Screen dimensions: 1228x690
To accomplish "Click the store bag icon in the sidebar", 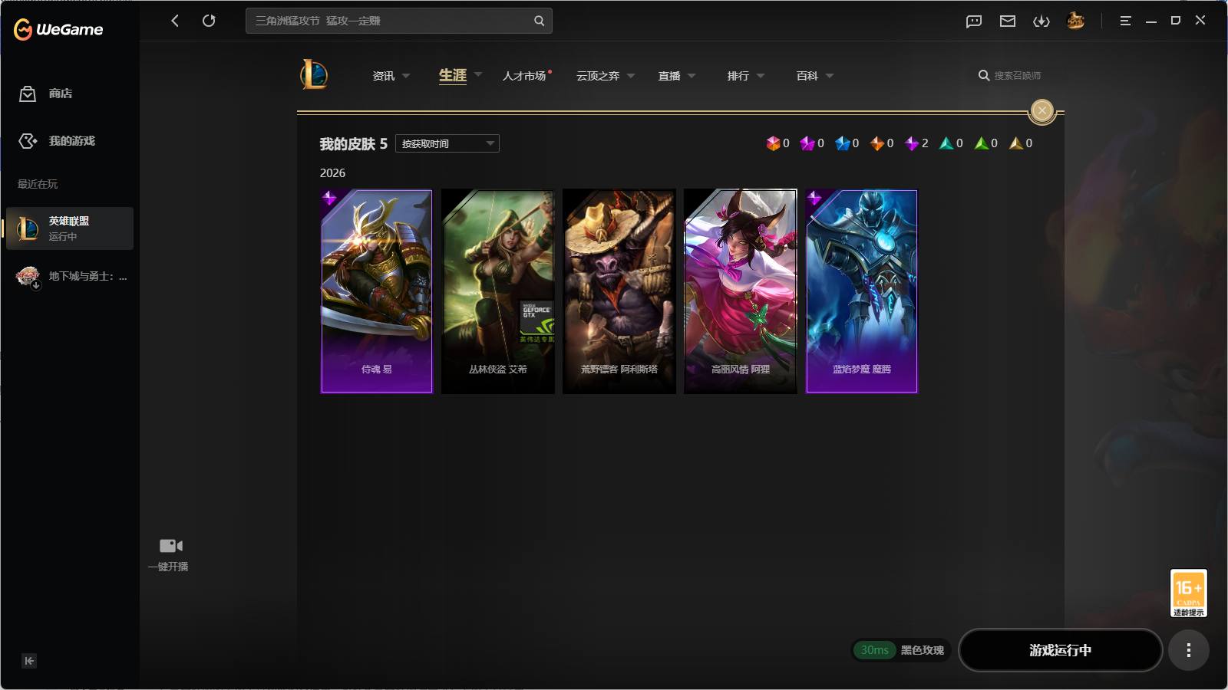I will [x=28, y=94].
